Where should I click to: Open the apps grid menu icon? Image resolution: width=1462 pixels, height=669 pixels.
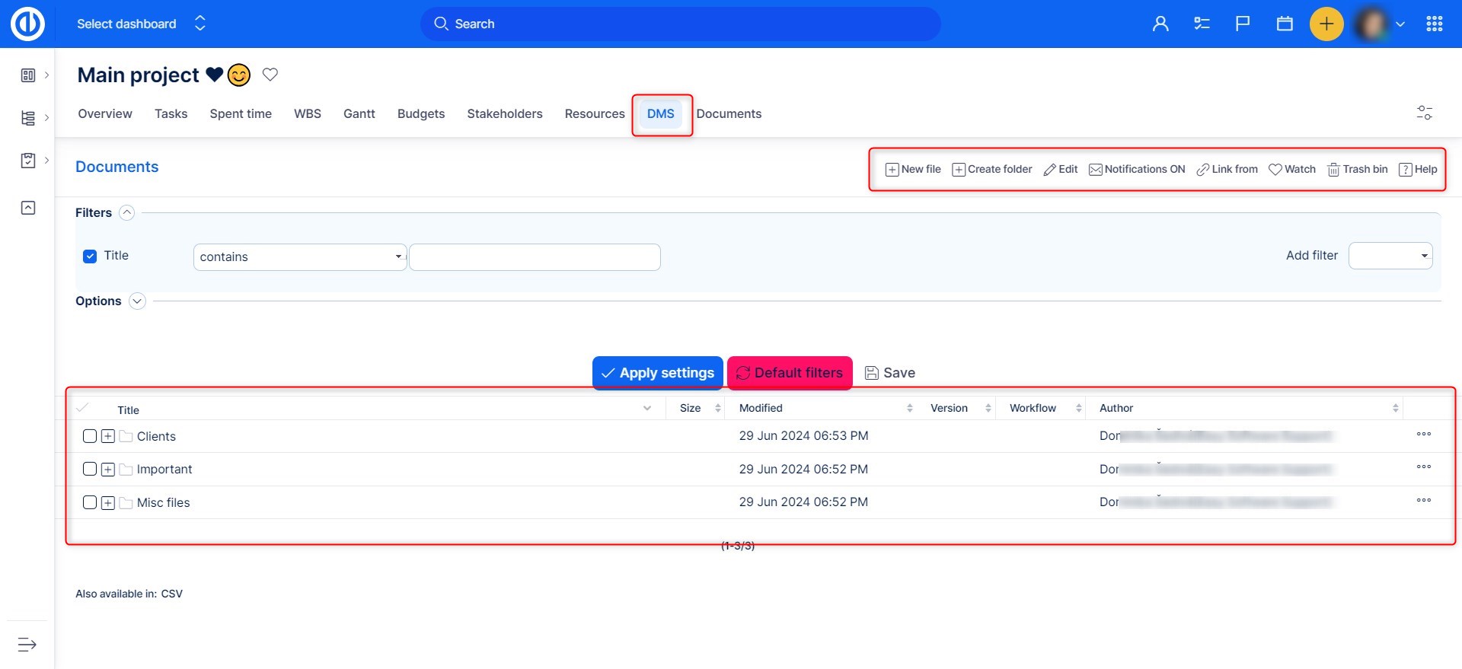[x=1434, y=24]
